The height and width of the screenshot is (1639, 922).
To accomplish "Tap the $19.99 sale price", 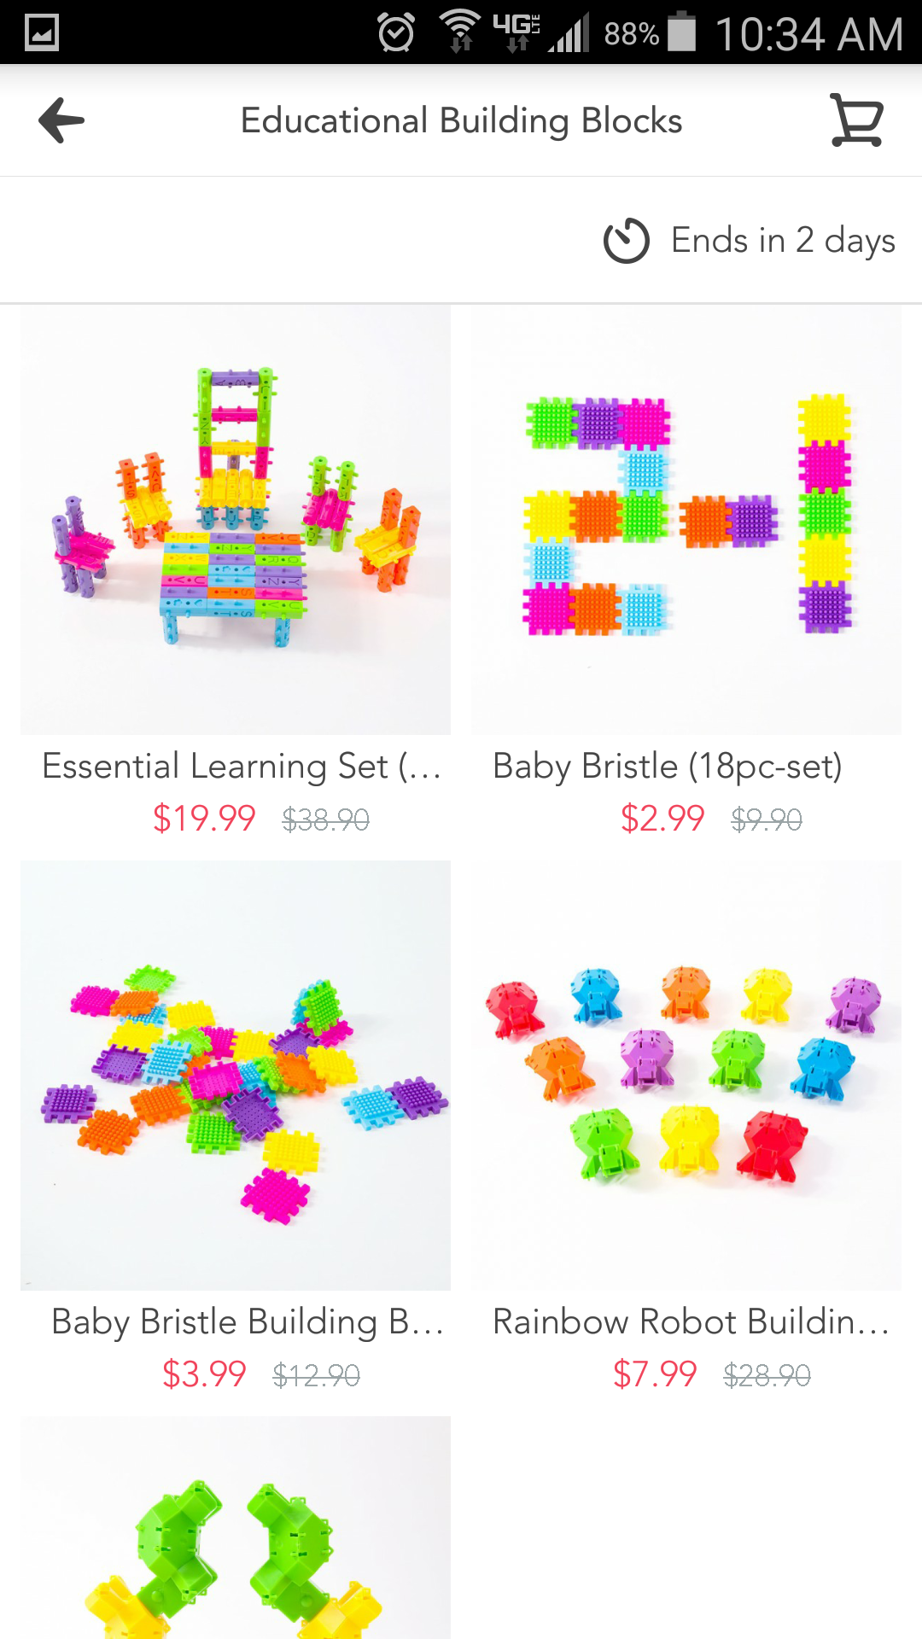I will 204,819.
